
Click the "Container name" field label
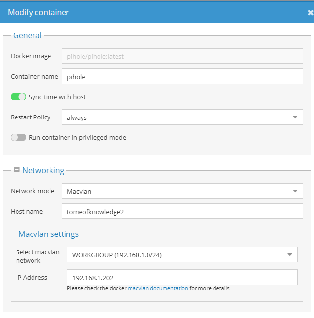(34, 76)
